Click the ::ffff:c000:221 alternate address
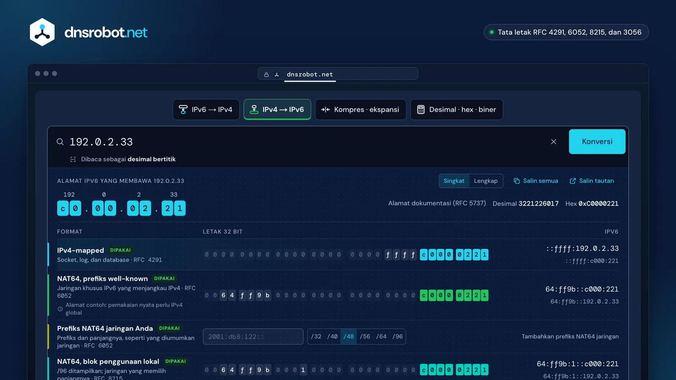 tap(592, 261)
